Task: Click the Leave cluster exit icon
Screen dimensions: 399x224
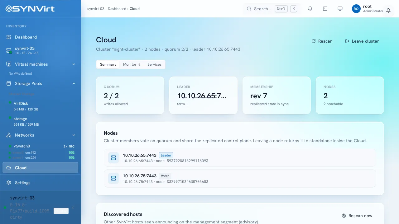Action: coord(347,41)
